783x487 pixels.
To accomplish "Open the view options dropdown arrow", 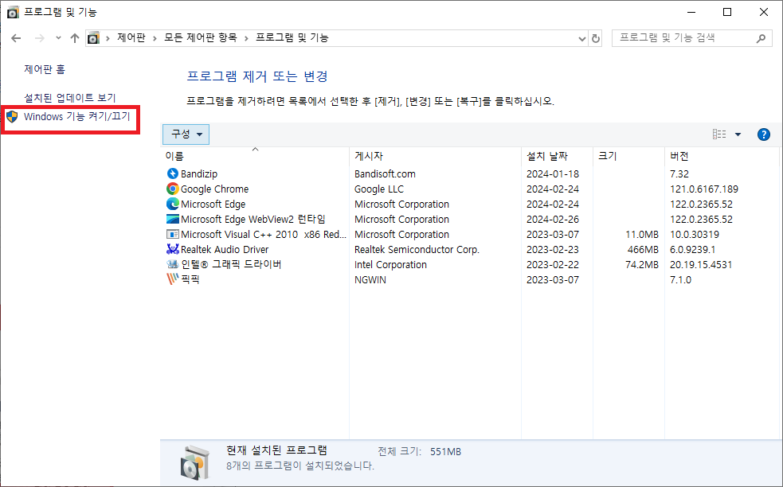I will coord(738,134).
